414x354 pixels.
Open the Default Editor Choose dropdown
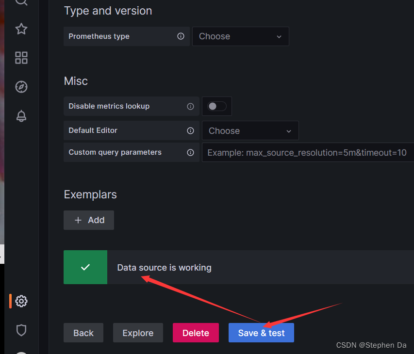tap(250, 130)
